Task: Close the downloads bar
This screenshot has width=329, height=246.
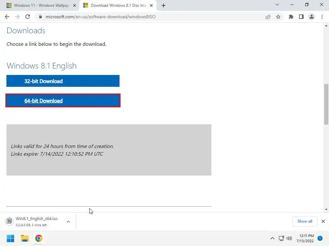Action: pos(323,221)
